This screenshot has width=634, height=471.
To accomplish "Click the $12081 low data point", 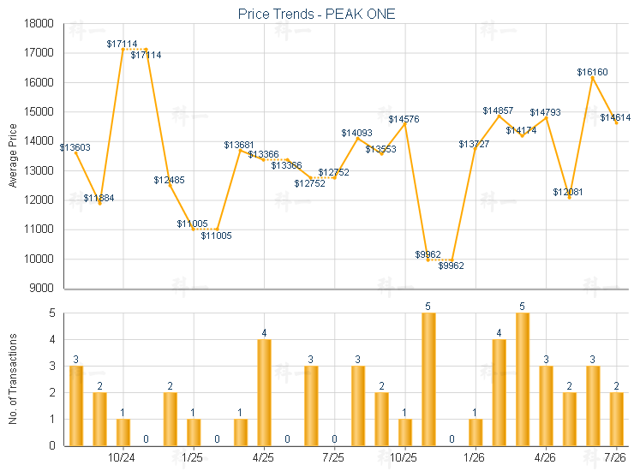I will point(569,197).
